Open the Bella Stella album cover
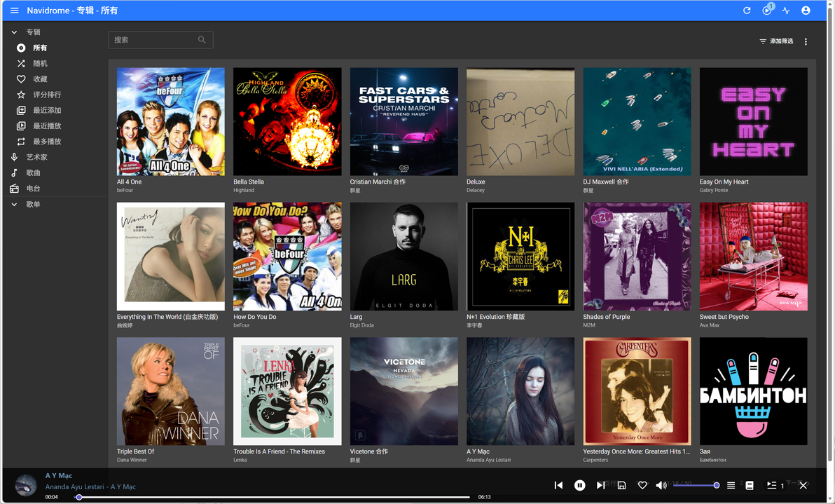This screenshot has height=504, width=835. pyautogui.click(x=287, y=121)
